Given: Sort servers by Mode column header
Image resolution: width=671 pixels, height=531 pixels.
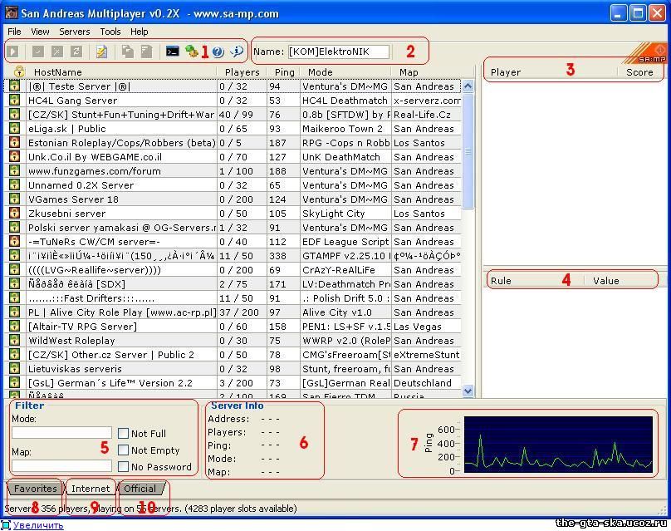Looking at the screenshot, I should pos(345,72).
